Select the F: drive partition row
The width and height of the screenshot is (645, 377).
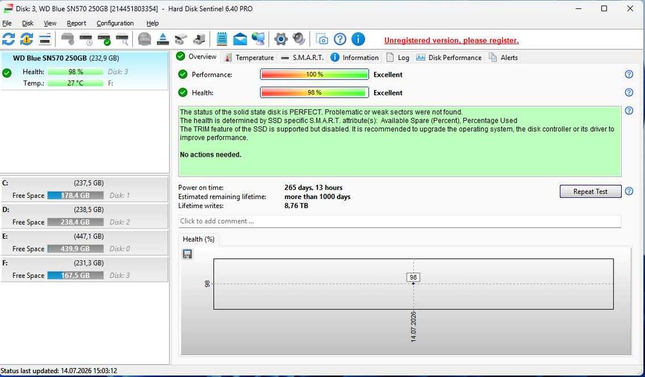(x=84, y=269)
